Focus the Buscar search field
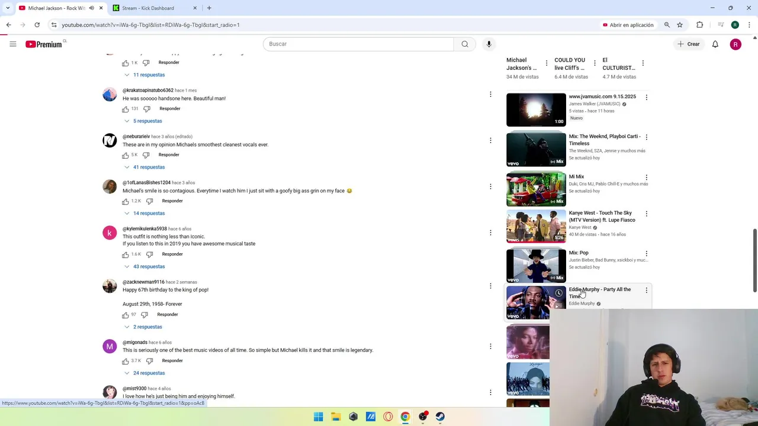 tap(358, 44)
